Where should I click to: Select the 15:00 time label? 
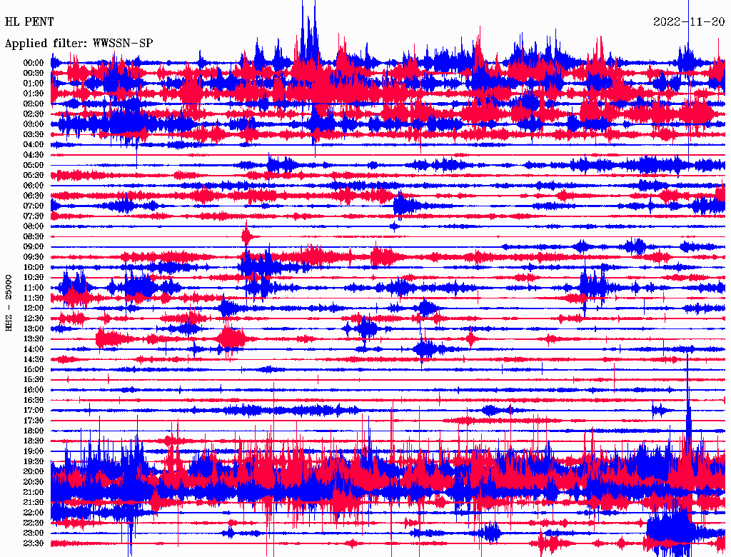pos(34,369)
